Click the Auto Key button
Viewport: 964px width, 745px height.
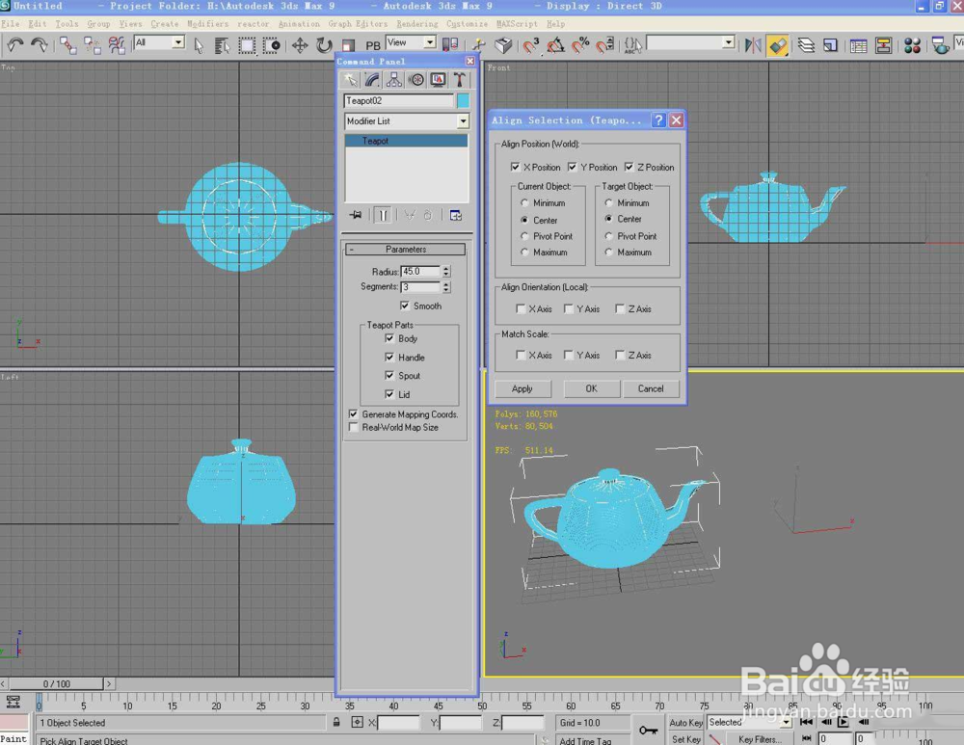tap(686, 722)
